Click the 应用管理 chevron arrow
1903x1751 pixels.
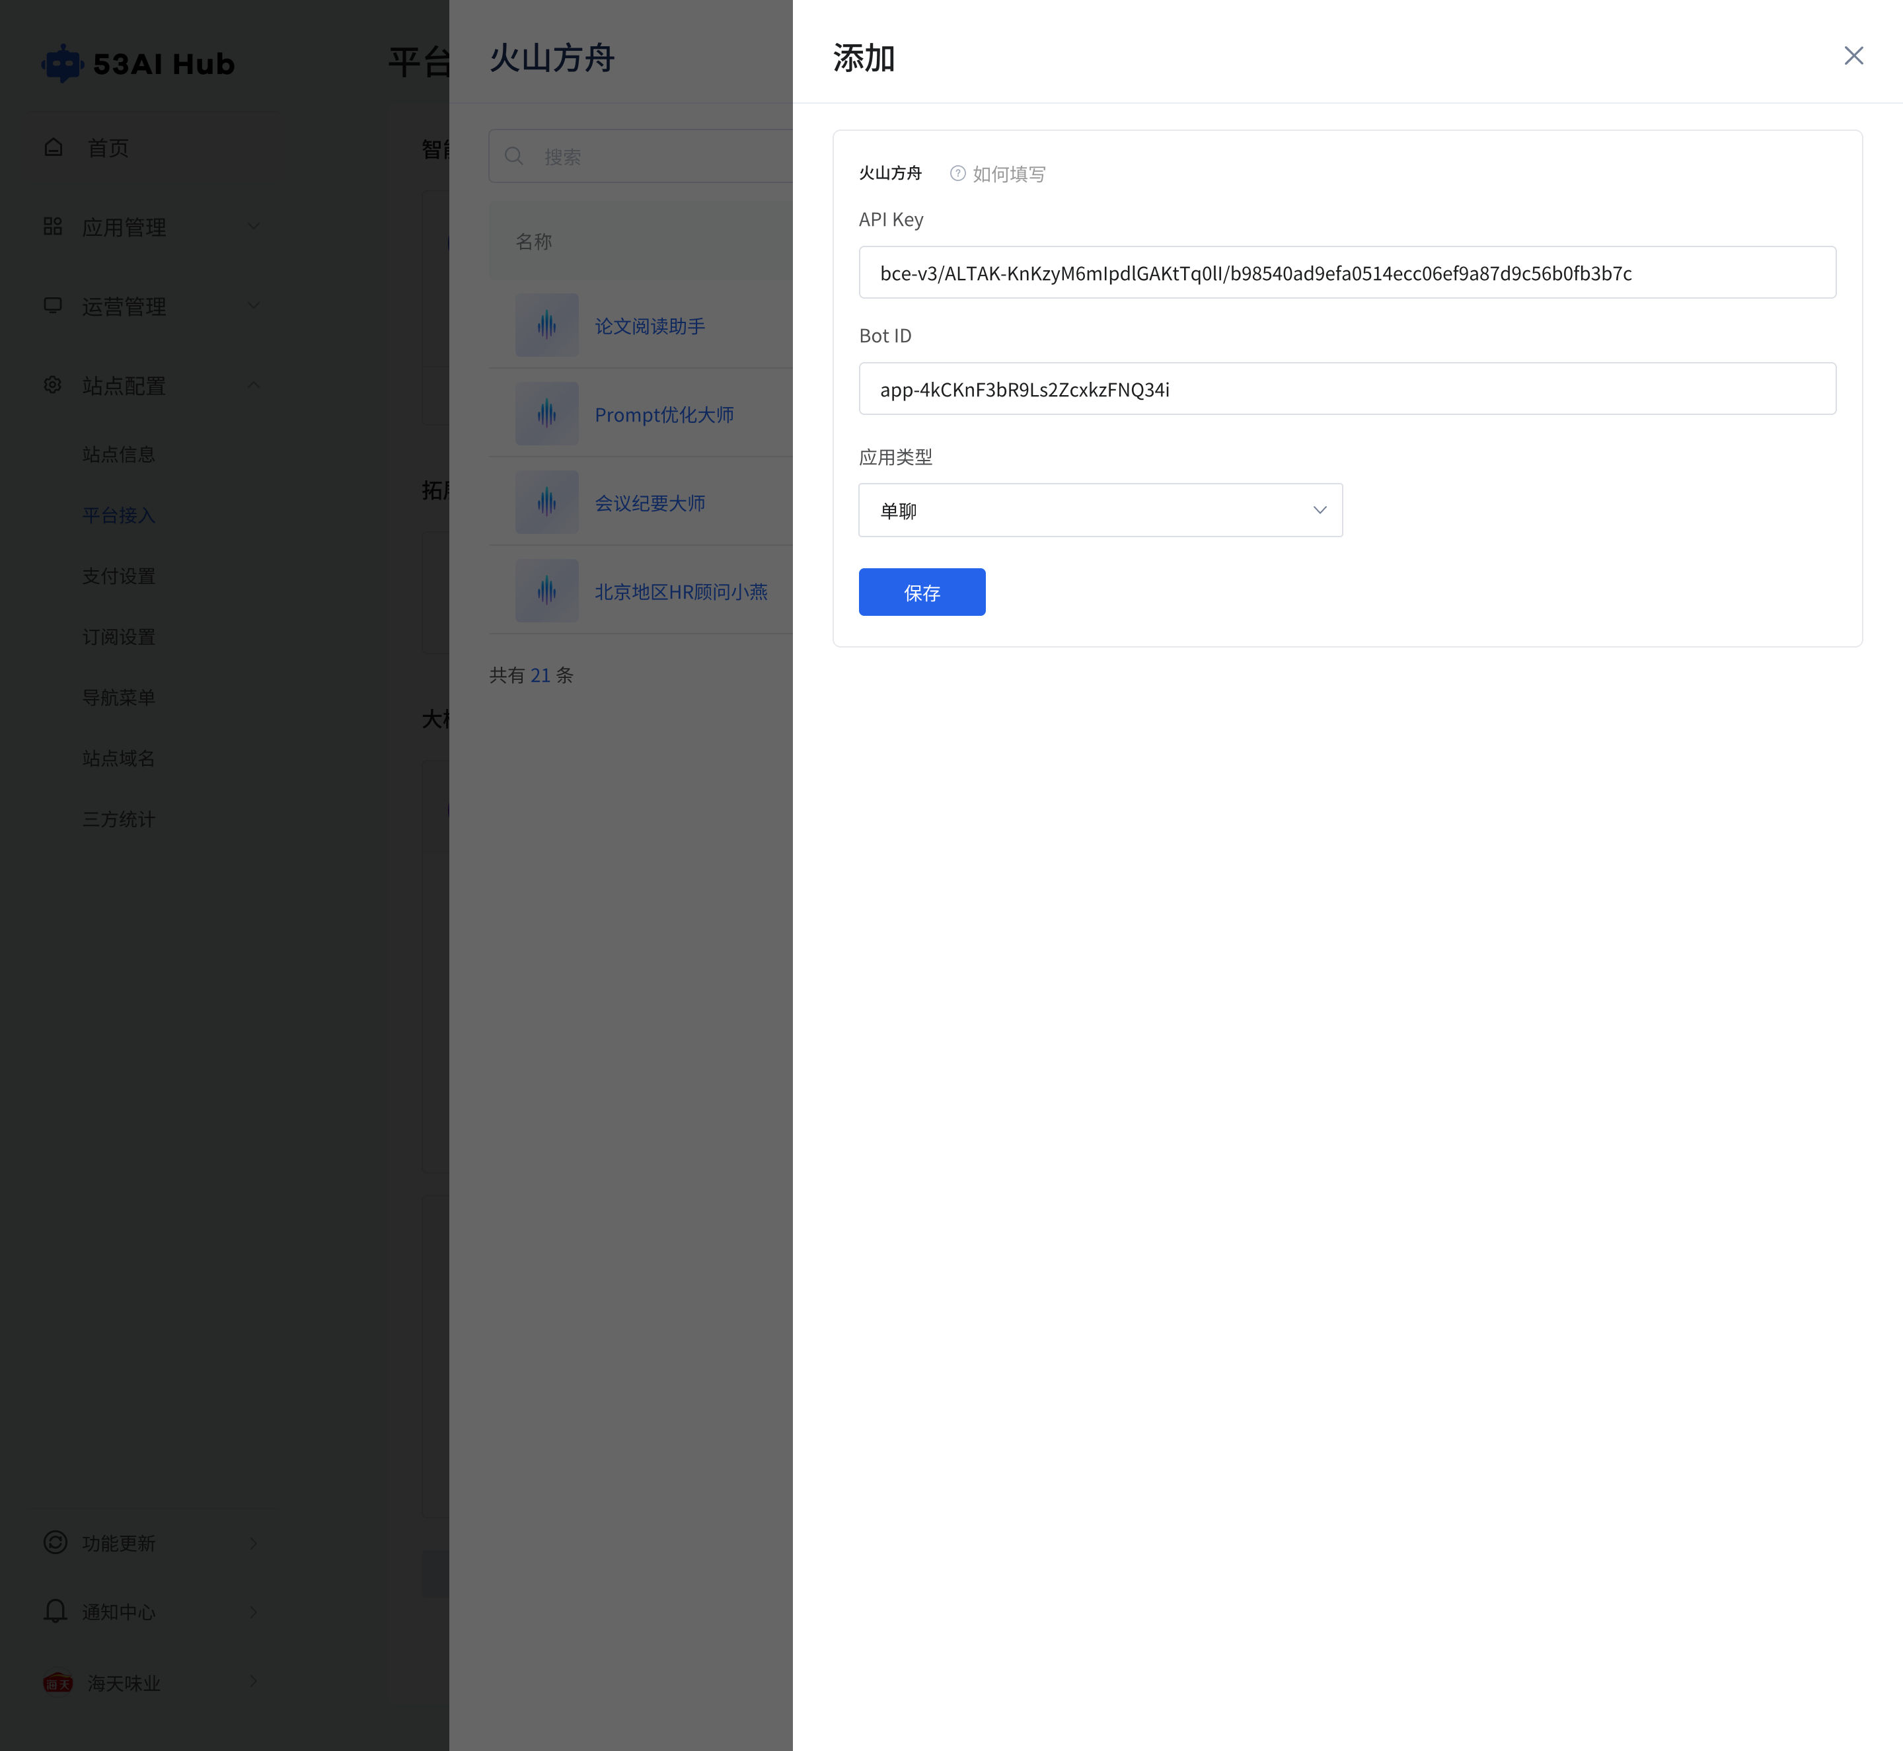tap(253, 225)
